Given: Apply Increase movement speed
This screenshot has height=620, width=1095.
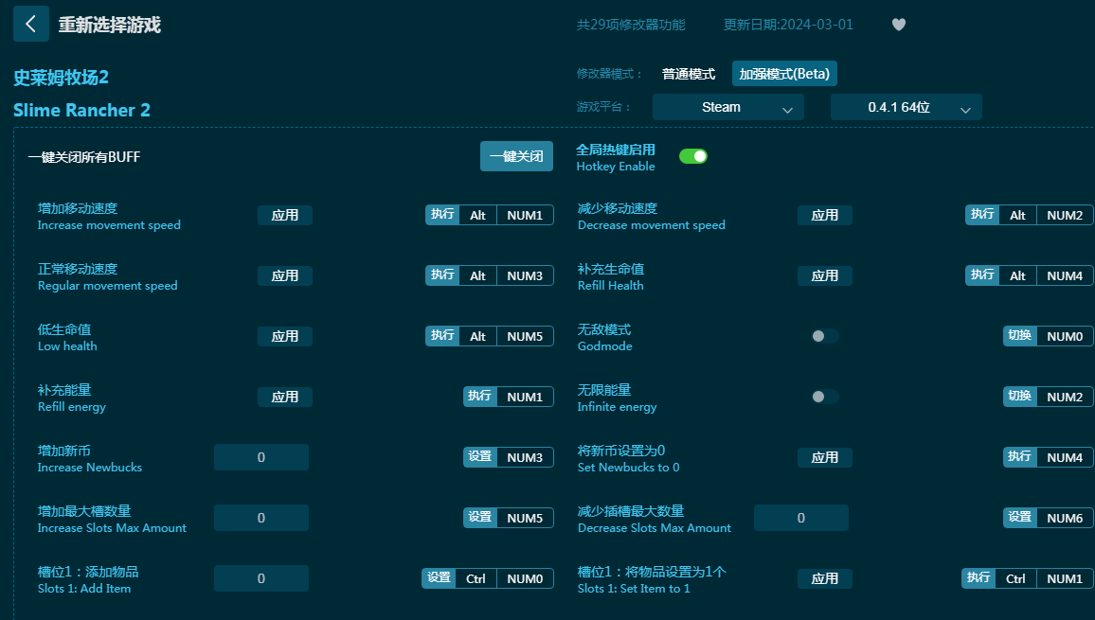Looking at the screenshot, I should pyautogui.click(x=285, y=215).
